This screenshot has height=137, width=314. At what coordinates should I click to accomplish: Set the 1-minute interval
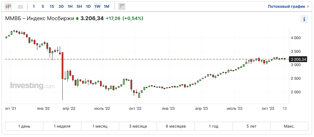34,7
